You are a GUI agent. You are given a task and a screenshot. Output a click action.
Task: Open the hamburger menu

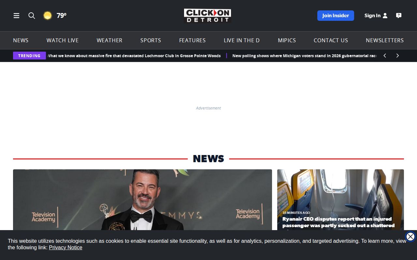(x=16, y=16)
